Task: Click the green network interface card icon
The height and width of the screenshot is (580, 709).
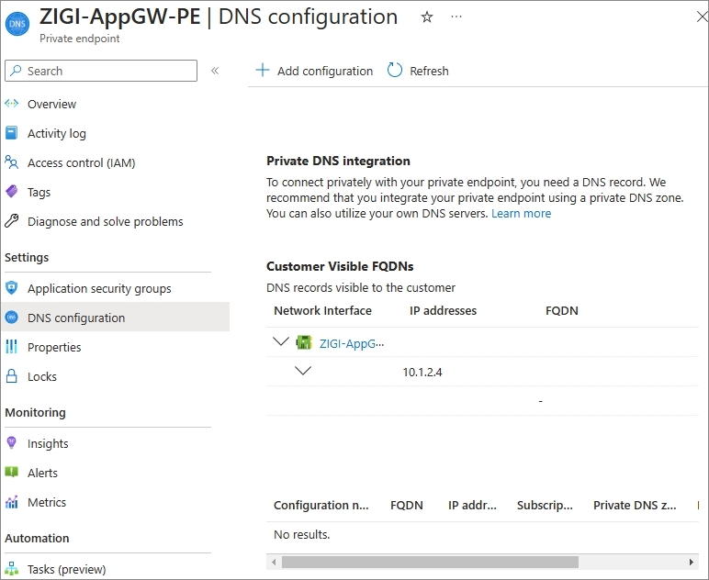Action: coord(304,342)
